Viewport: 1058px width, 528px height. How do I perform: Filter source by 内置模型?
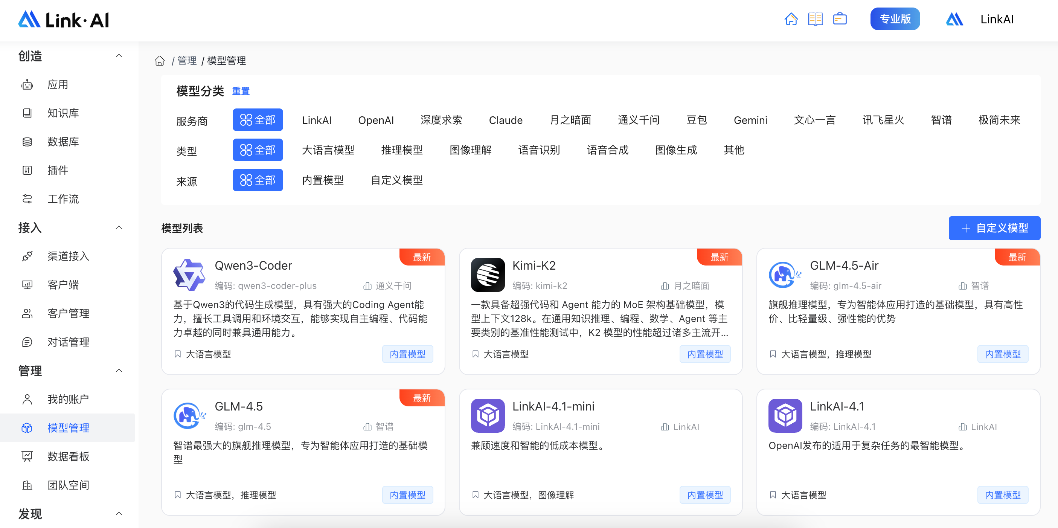(323, 180)
